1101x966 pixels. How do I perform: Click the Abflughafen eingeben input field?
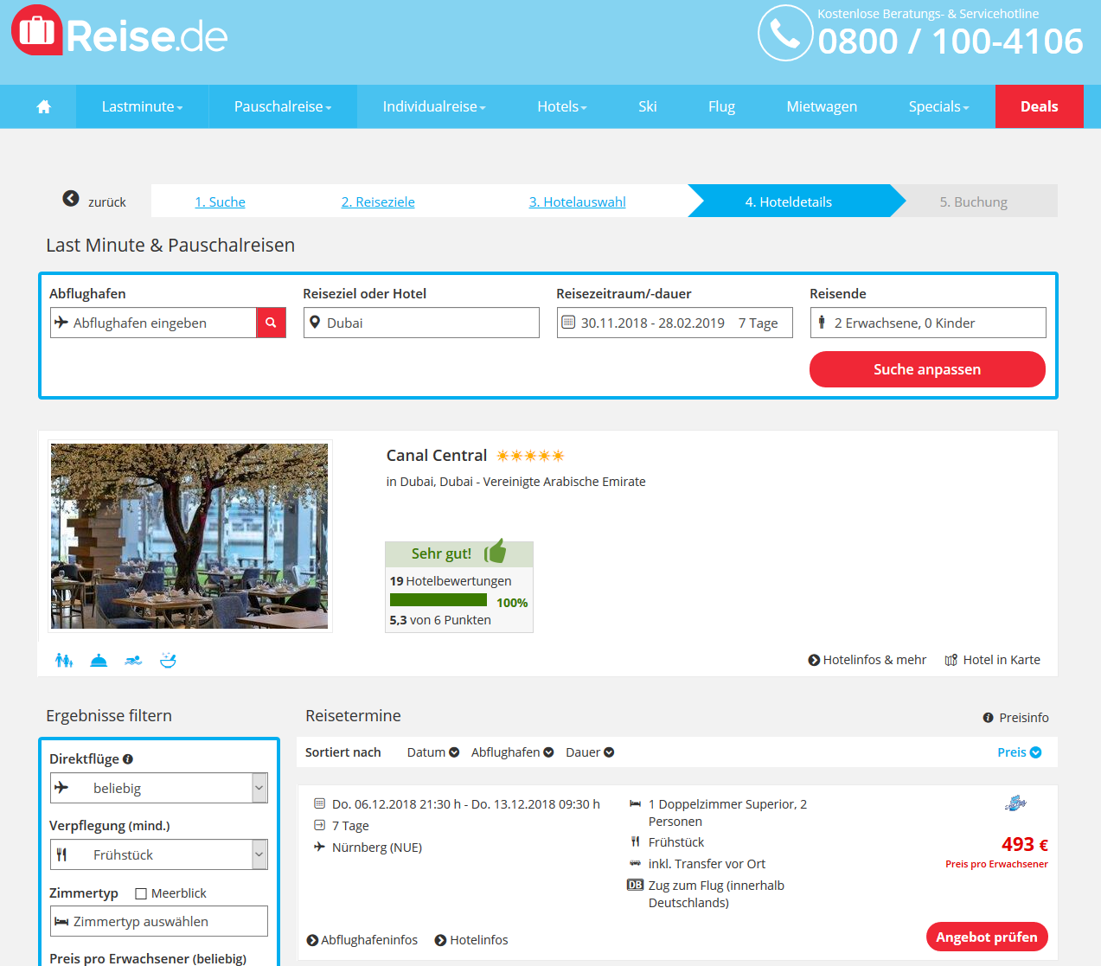pos(153,323)
